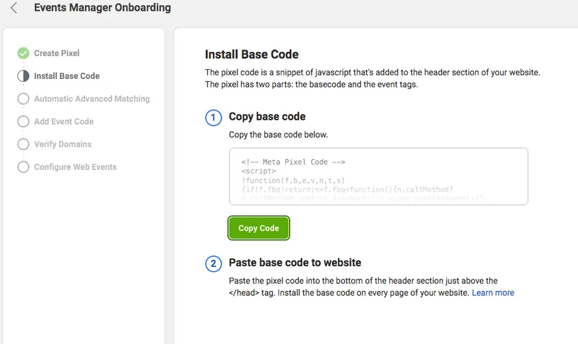The width and height of the screenshot is (578, 344).
Task: Click the Paste base code to website heading
Action: [x=295, y=263]
